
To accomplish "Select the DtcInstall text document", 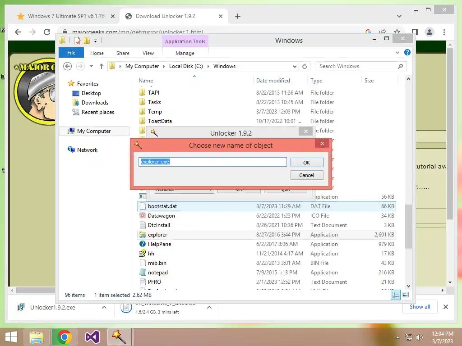I will (x=159, y=225).
